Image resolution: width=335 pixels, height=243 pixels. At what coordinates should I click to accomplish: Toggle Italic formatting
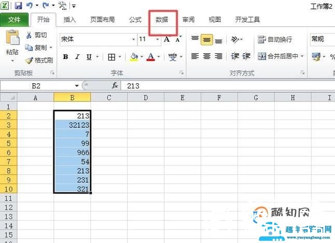coord(77,57)
